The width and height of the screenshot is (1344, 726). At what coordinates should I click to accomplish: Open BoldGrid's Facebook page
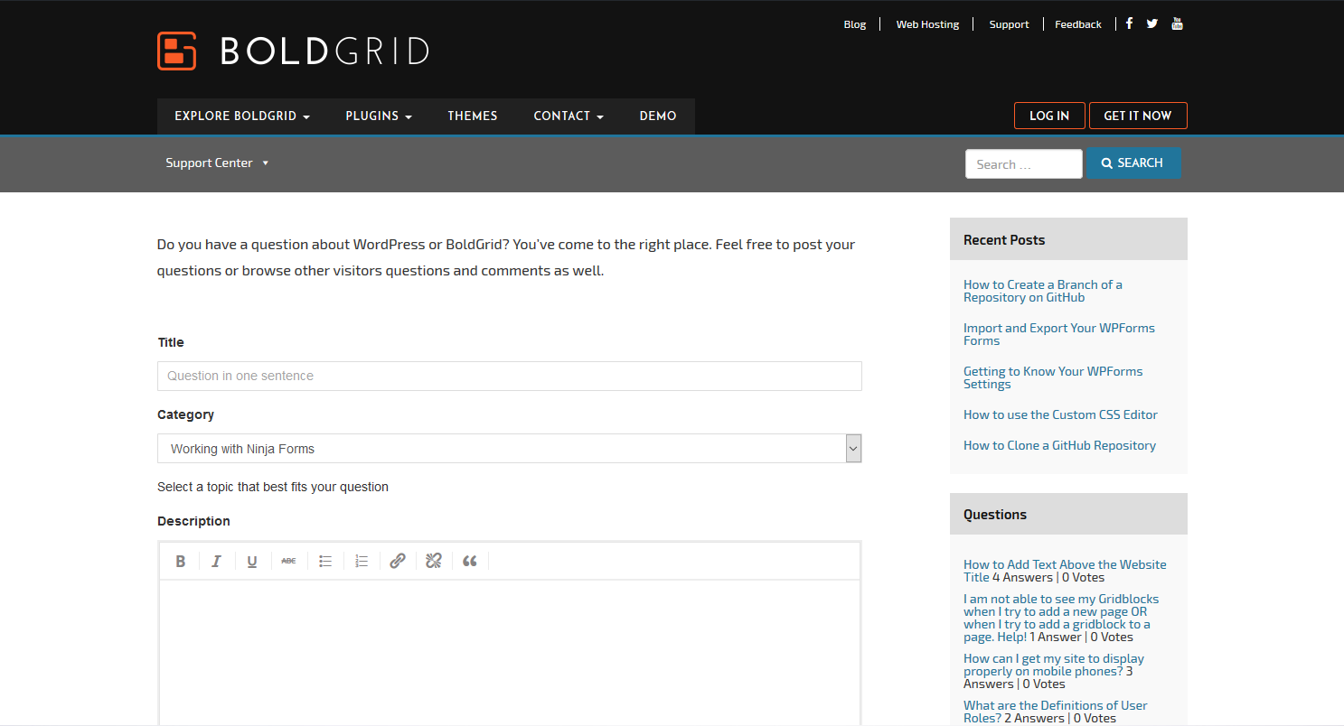point(1128,23)
